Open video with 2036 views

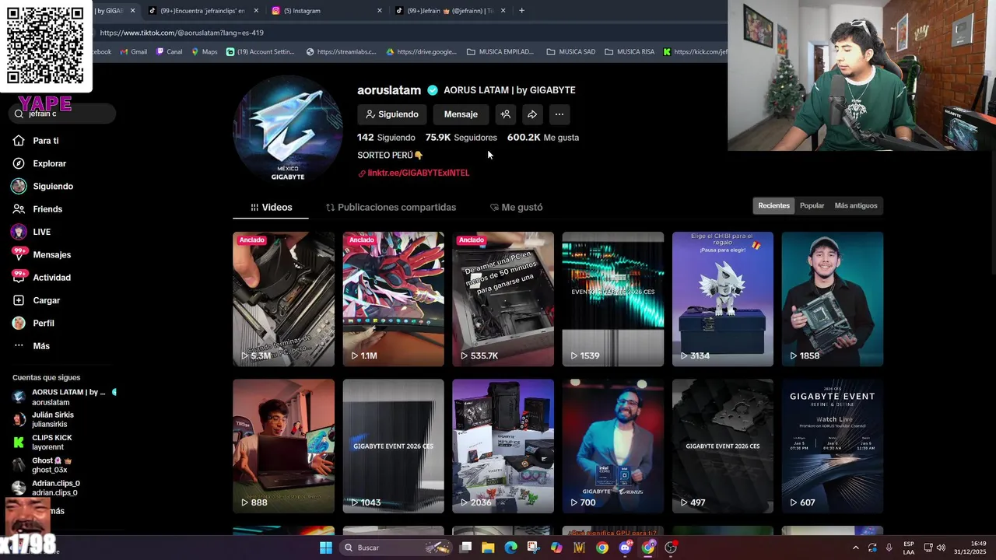coord(503,446)
